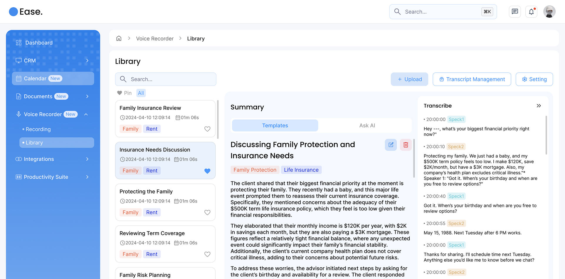Collapse the Voice Recorder submenu

tap(86, 114)
